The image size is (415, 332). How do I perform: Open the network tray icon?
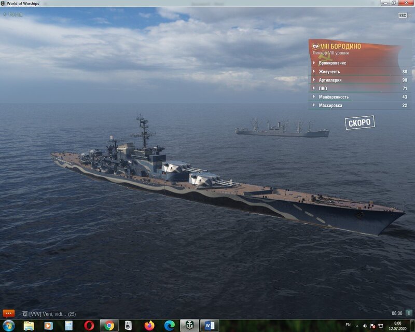point(381,326)
